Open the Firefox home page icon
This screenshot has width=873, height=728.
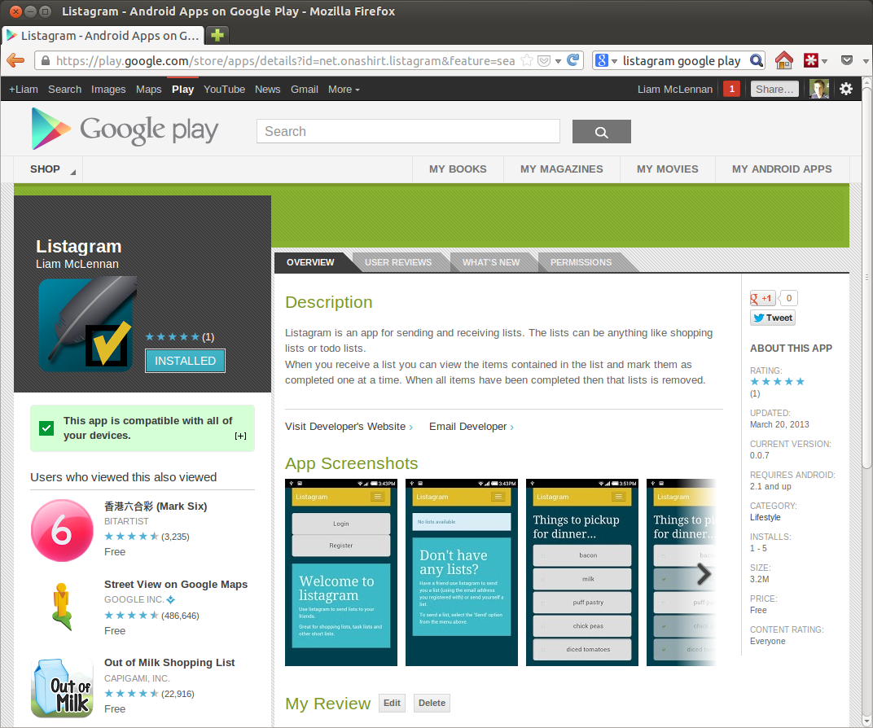pyautogui.click(x=784, y=60)
